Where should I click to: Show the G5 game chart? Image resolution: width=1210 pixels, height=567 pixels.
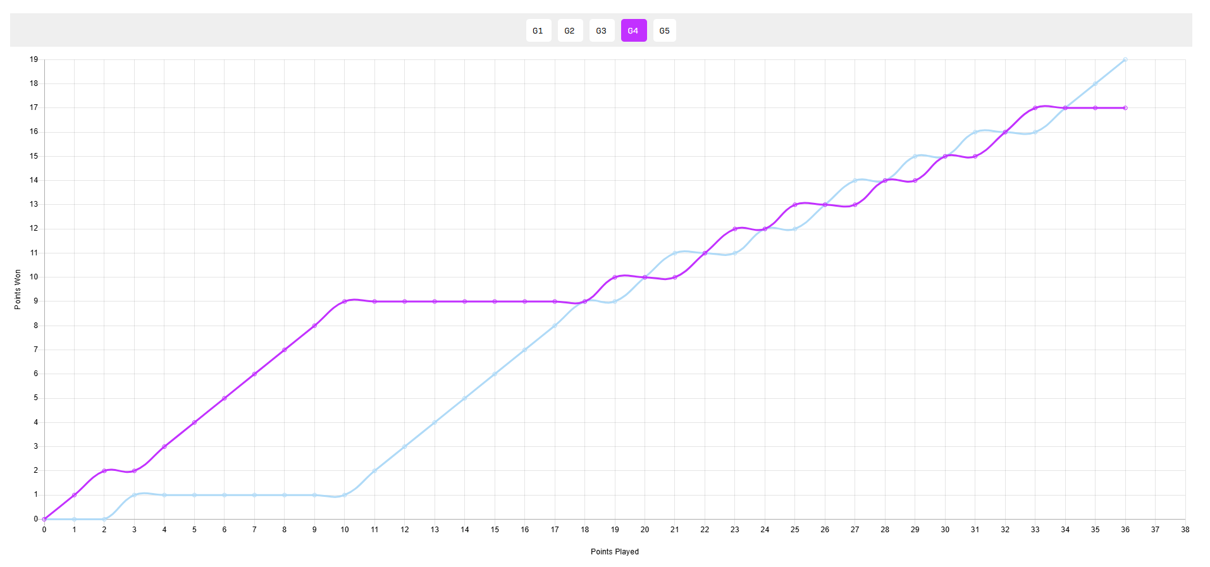(x=664, y=30)
